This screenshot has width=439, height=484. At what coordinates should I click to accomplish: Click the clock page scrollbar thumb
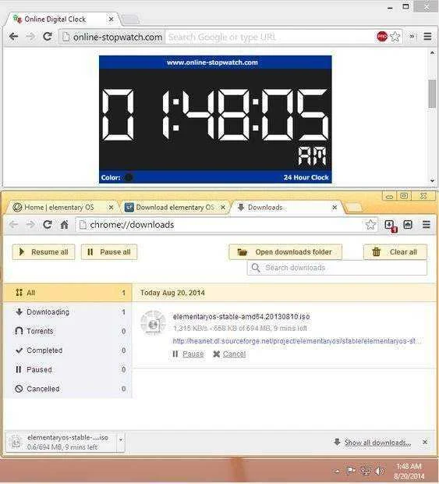tap(432, 94)
